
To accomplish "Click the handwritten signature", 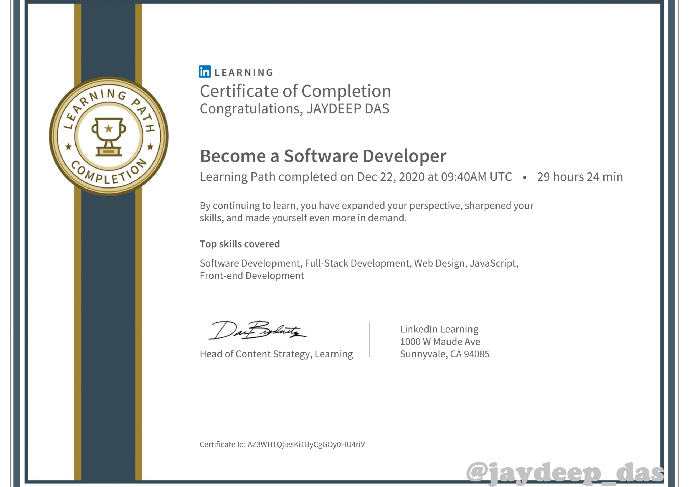I will coord(257,330).
